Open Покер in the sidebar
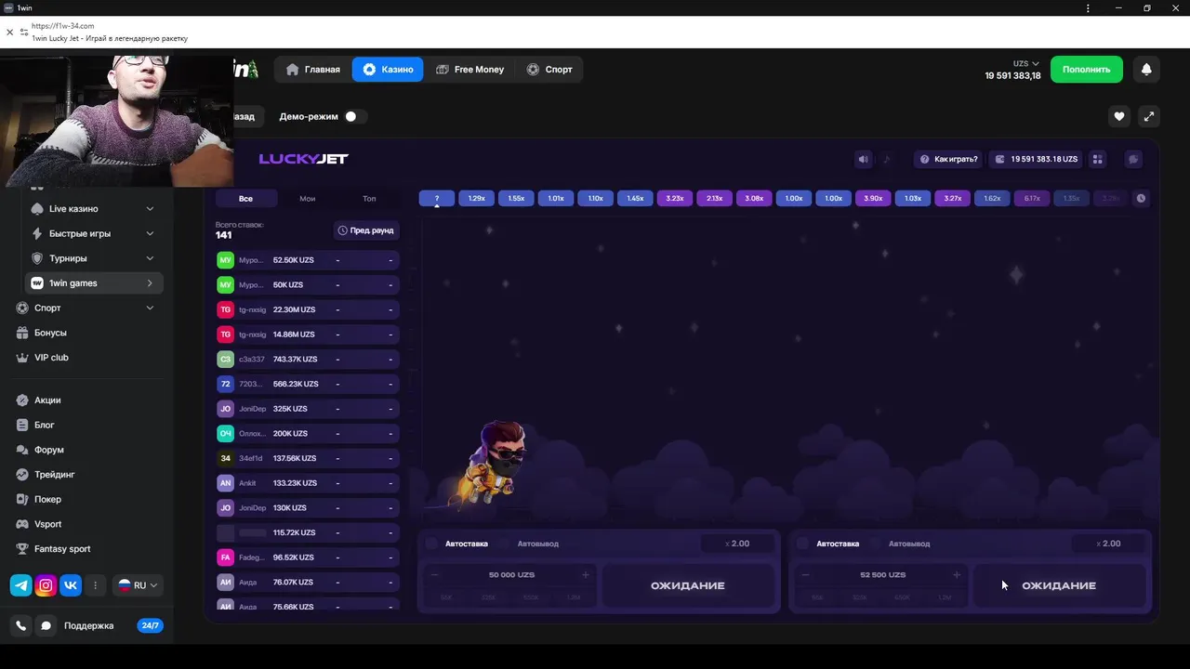Image resolution: width=1190 pixels, height=669 pixels. [48, 499]
